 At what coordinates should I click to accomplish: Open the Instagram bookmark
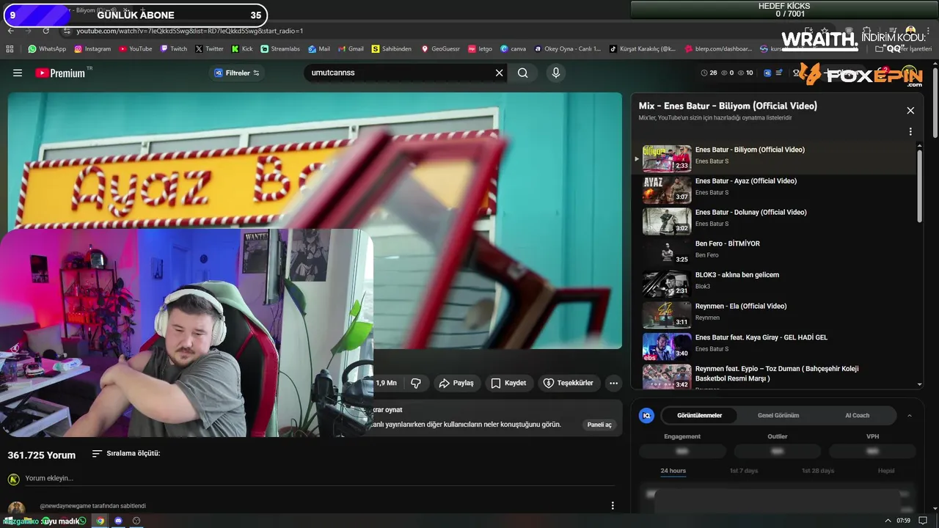[92, 49]
